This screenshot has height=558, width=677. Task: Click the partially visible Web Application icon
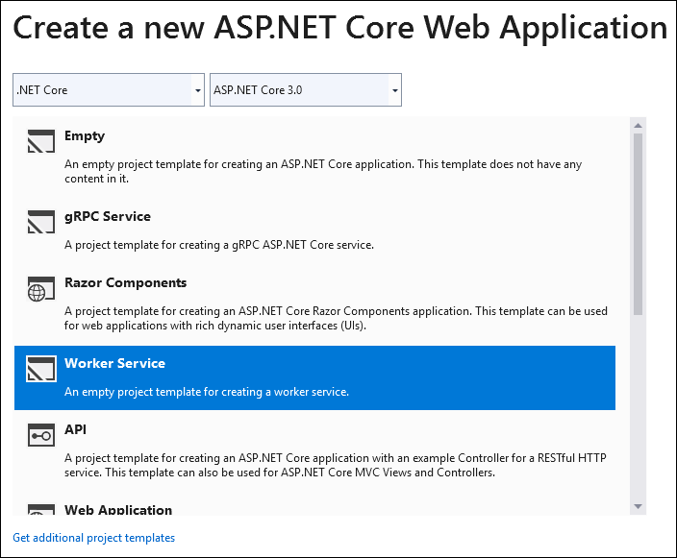point(41,509)
